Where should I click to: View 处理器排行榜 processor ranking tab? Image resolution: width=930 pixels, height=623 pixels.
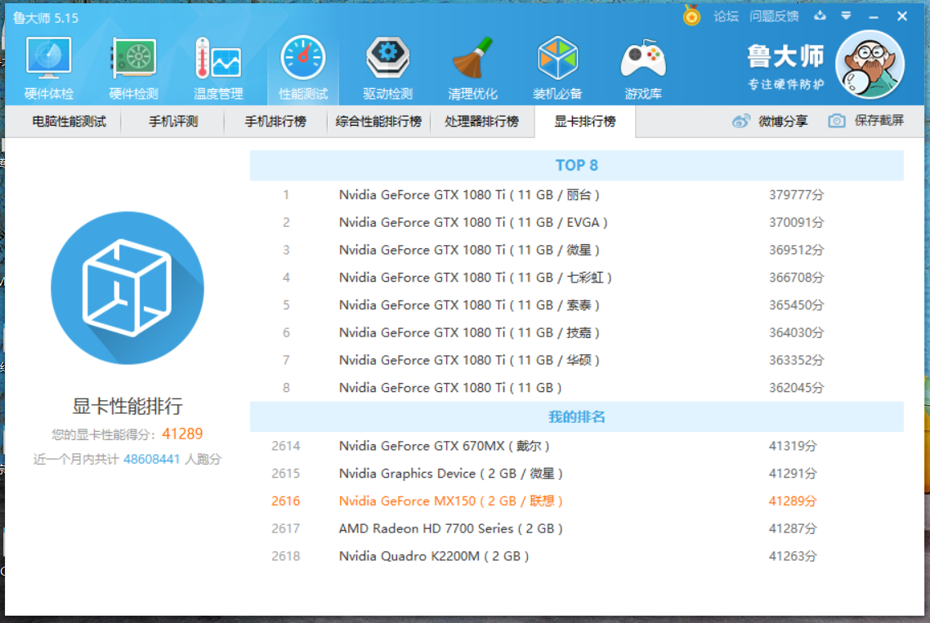[x=481, y=122]
